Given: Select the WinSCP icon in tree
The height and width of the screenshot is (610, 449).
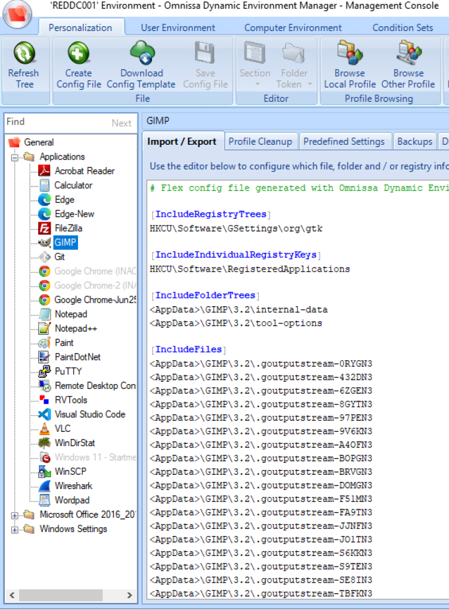Looking at the screenshot, I should coord(44,472).
